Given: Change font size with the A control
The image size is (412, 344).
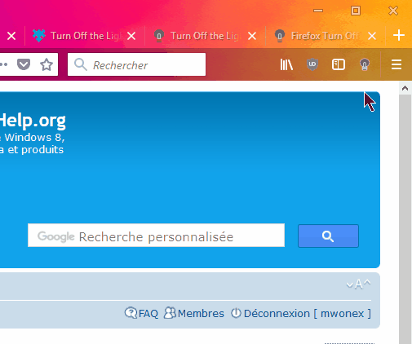Looking at the screenshot, I should point(358,284).
